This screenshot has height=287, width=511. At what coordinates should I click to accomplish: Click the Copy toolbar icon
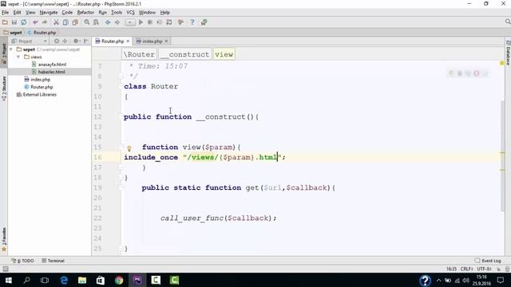coord(65,22)
